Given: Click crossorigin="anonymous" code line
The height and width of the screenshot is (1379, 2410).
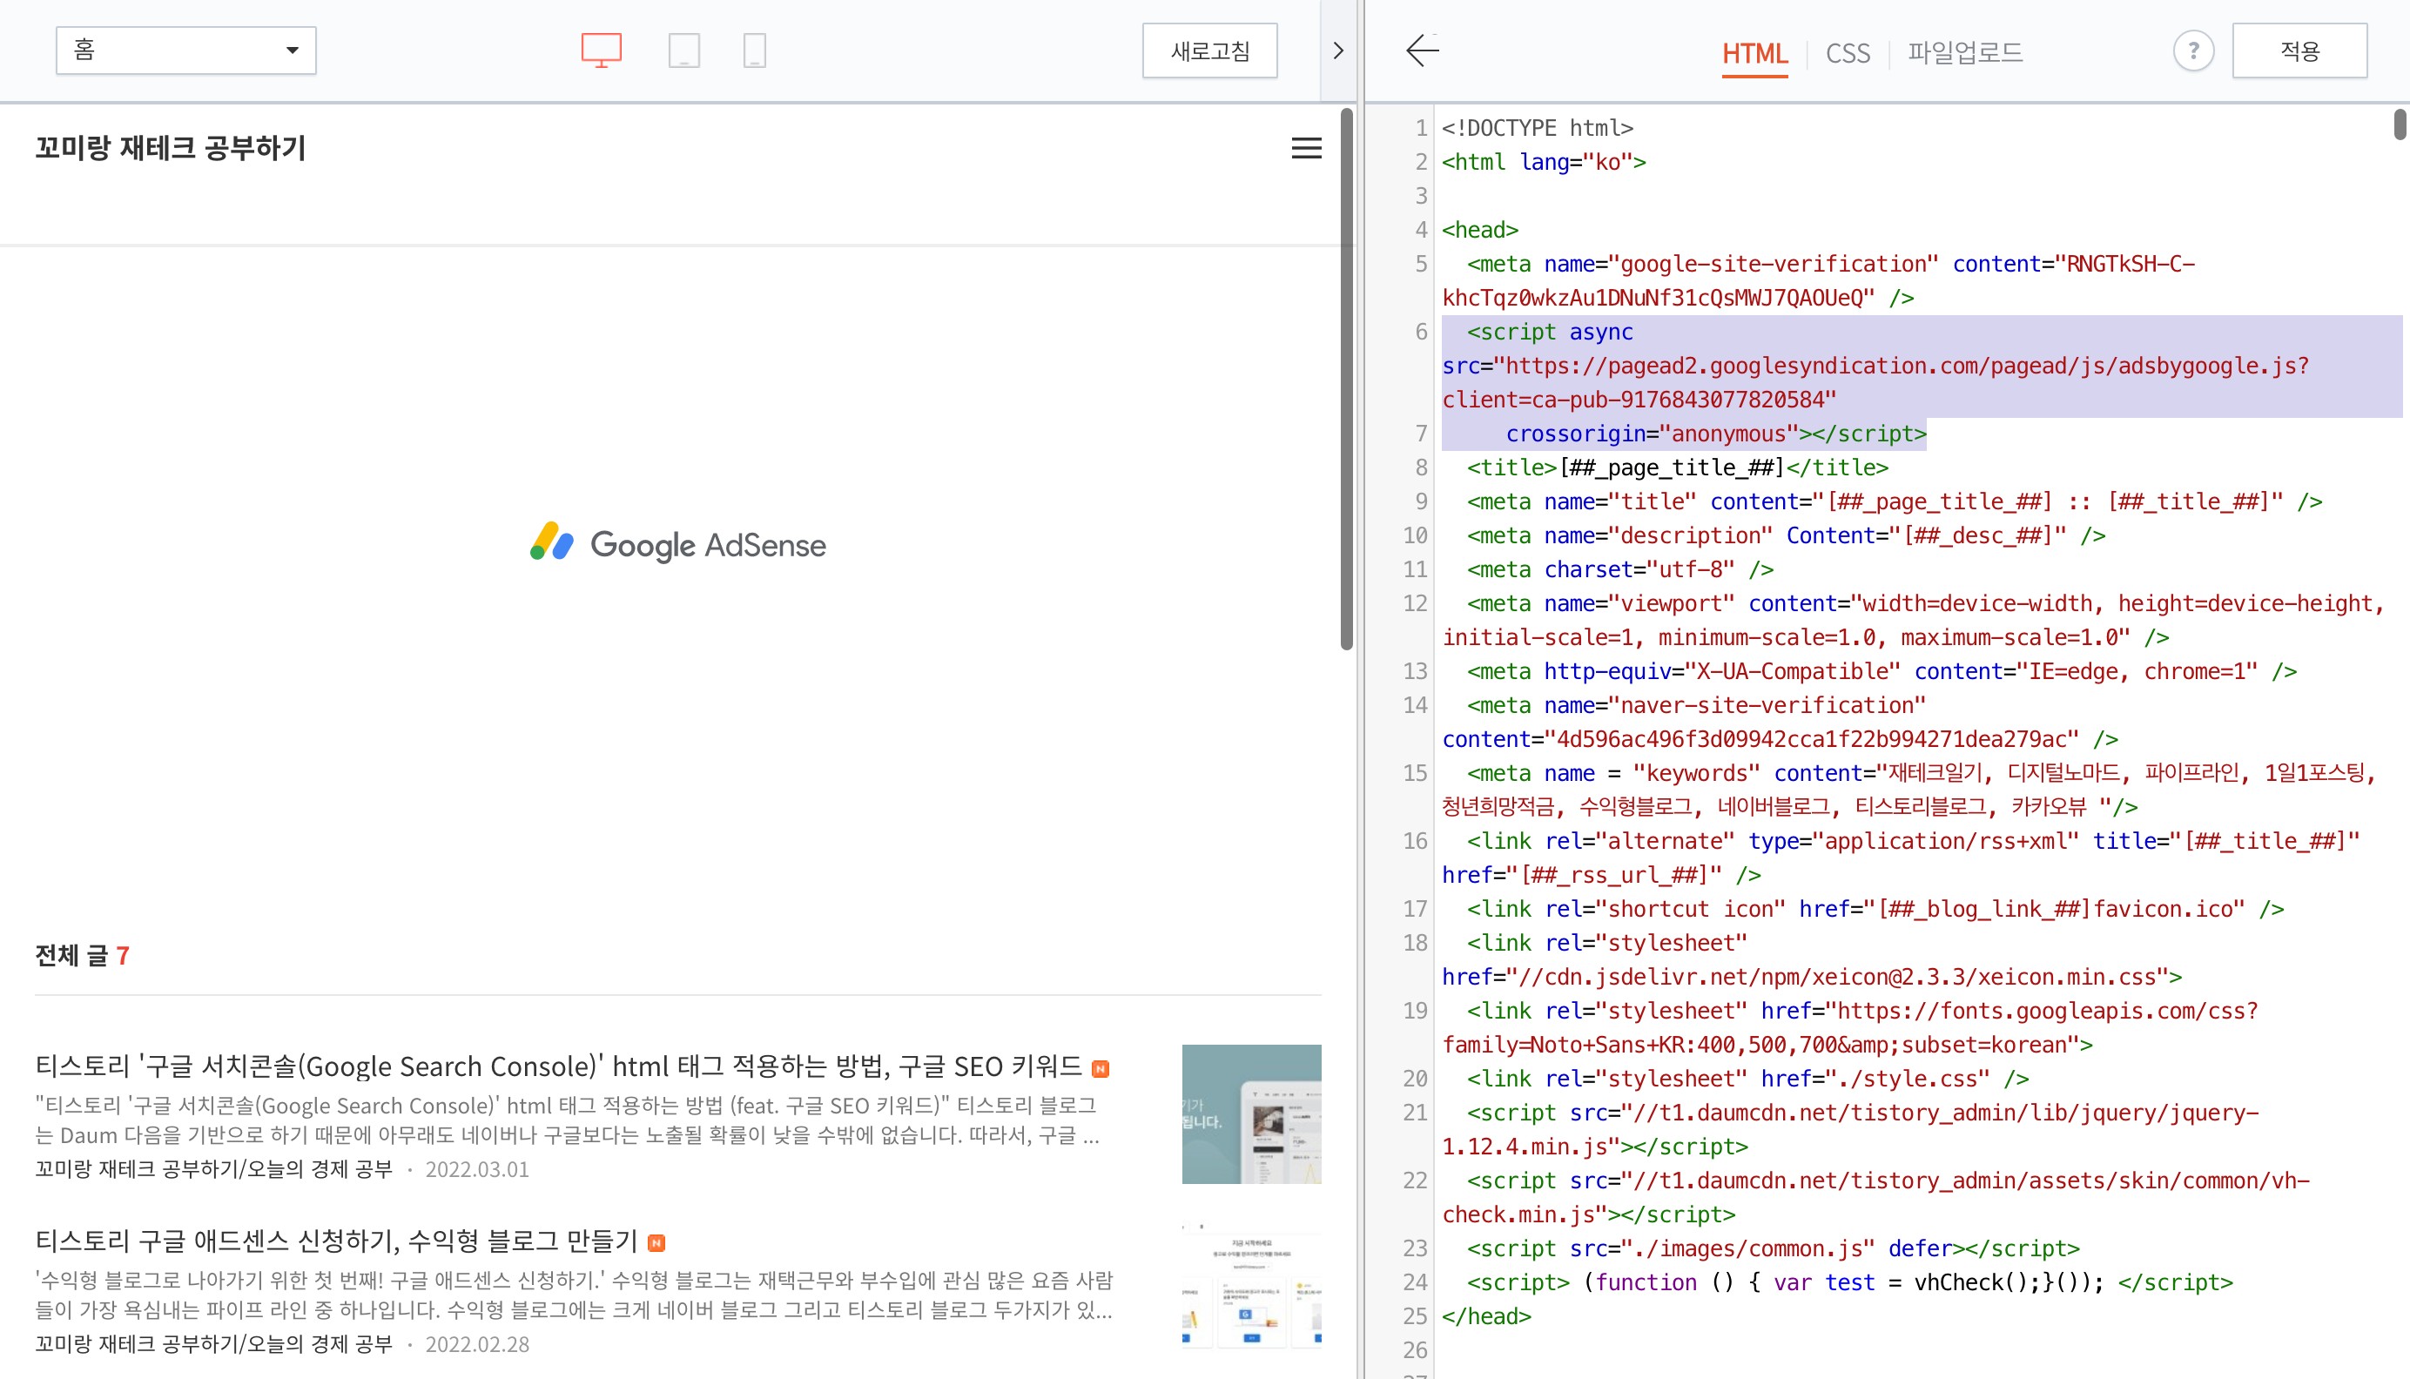Looking at the screenshot, I should pos(1716,434).
